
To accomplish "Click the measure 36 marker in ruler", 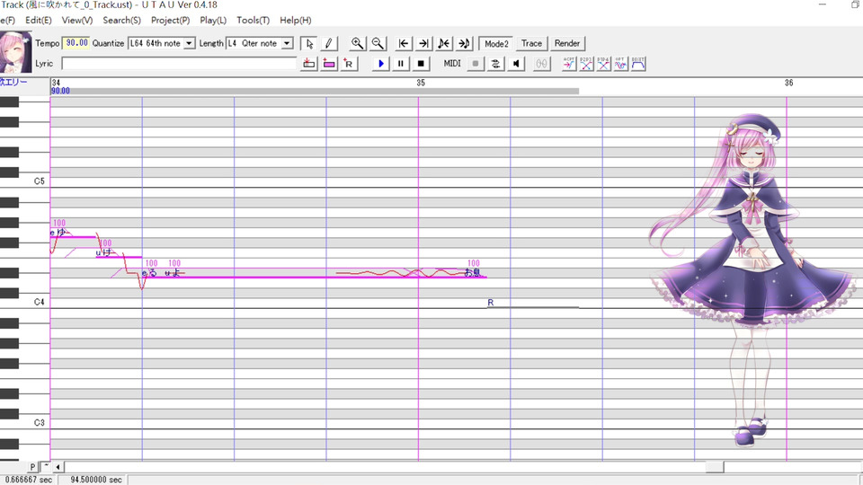I will [788, 83].
